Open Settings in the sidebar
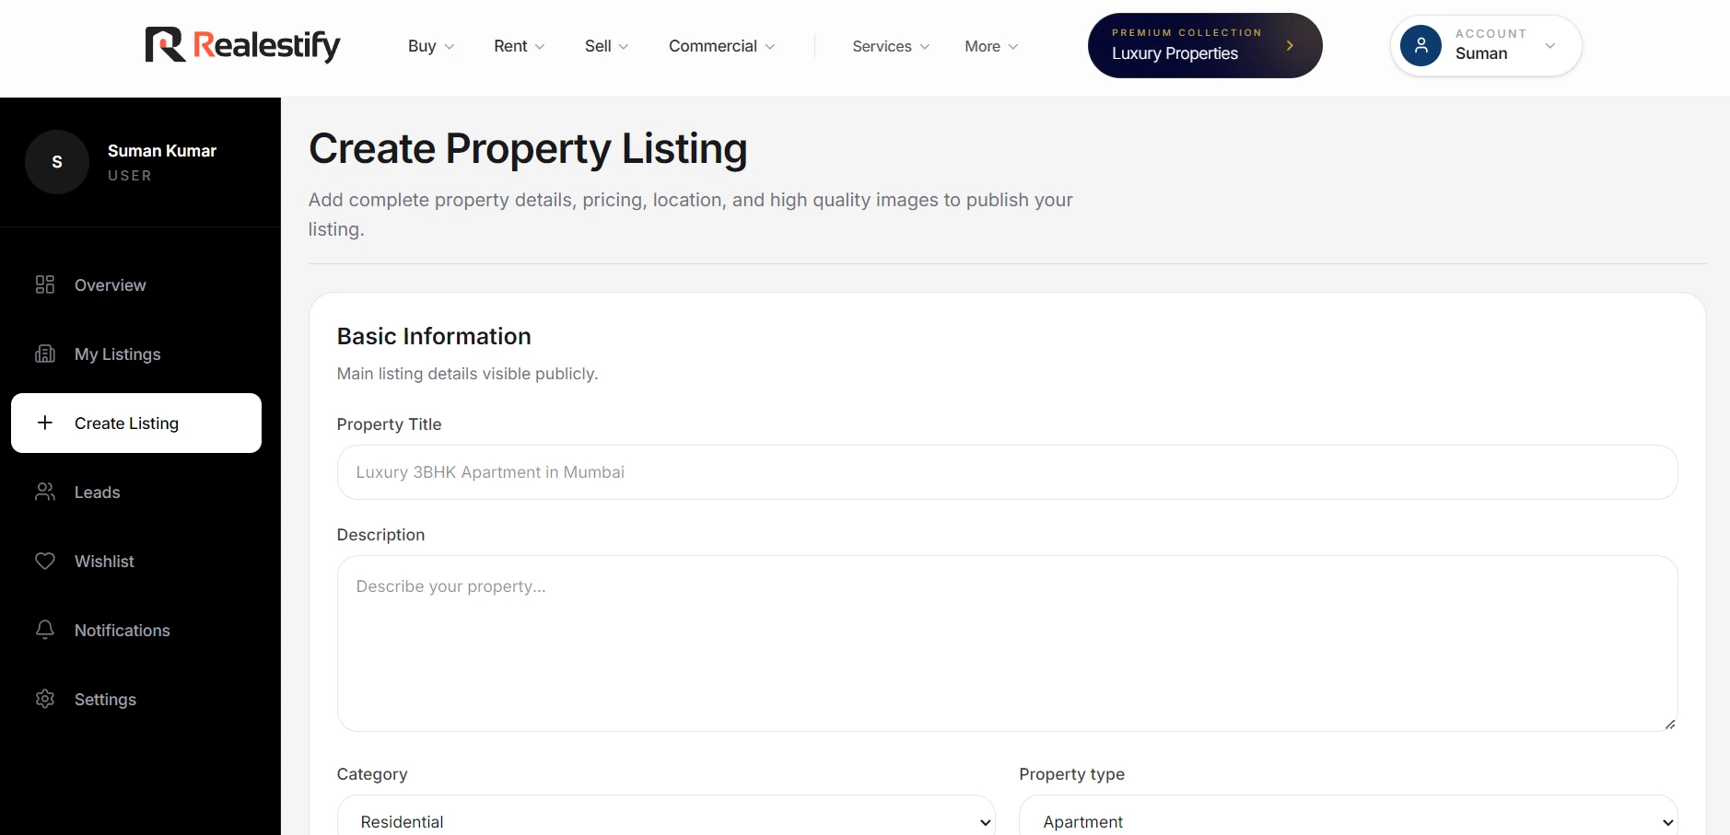 point(136,699)
